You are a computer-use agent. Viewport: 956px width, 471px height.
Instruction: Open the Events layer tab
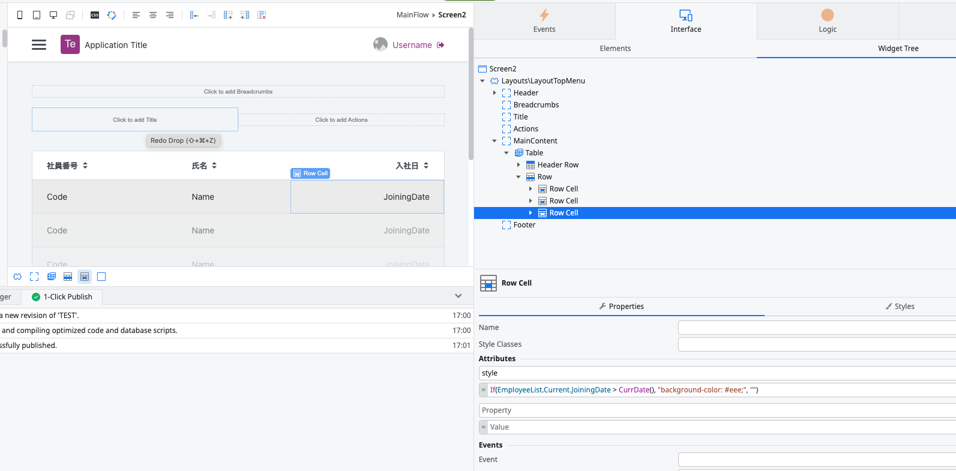coord(544,21)
